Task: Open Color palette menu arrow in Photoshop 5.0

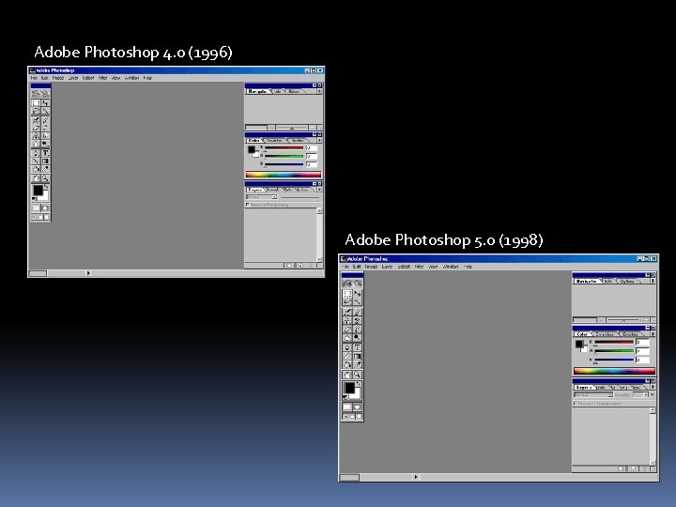Action: click(653, 333)
